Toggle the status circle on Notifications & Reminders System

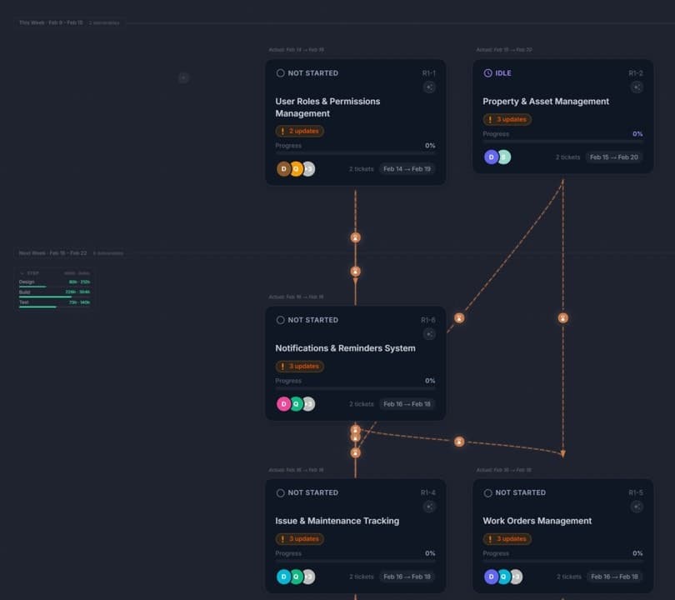point(280,320)
